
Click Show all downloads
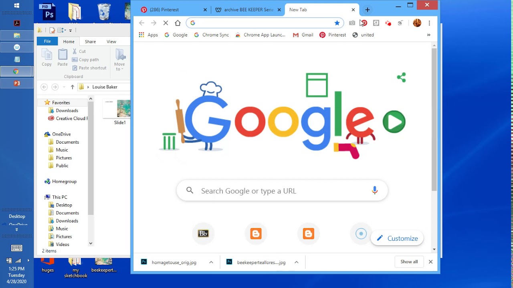point(409,262)
